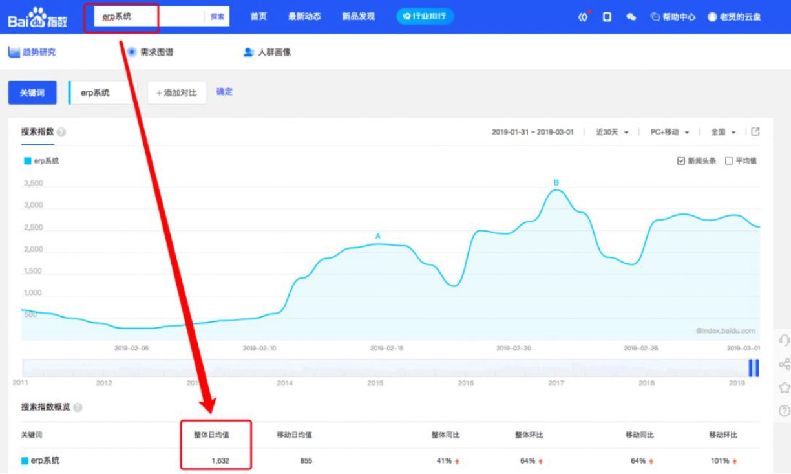This screenshot has width=791, height=474.
Task: Click the 探索 search button
Action: pos(218,17)
